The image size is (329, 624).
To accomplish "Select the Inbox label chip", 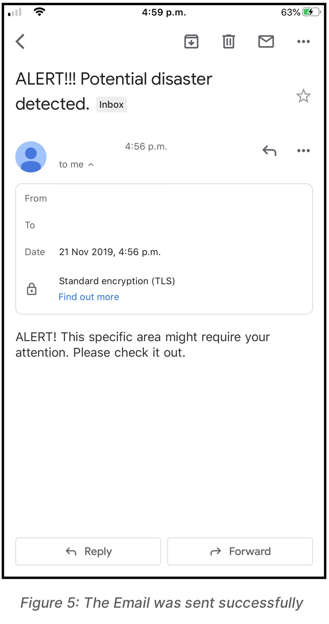I will [111, 104].
